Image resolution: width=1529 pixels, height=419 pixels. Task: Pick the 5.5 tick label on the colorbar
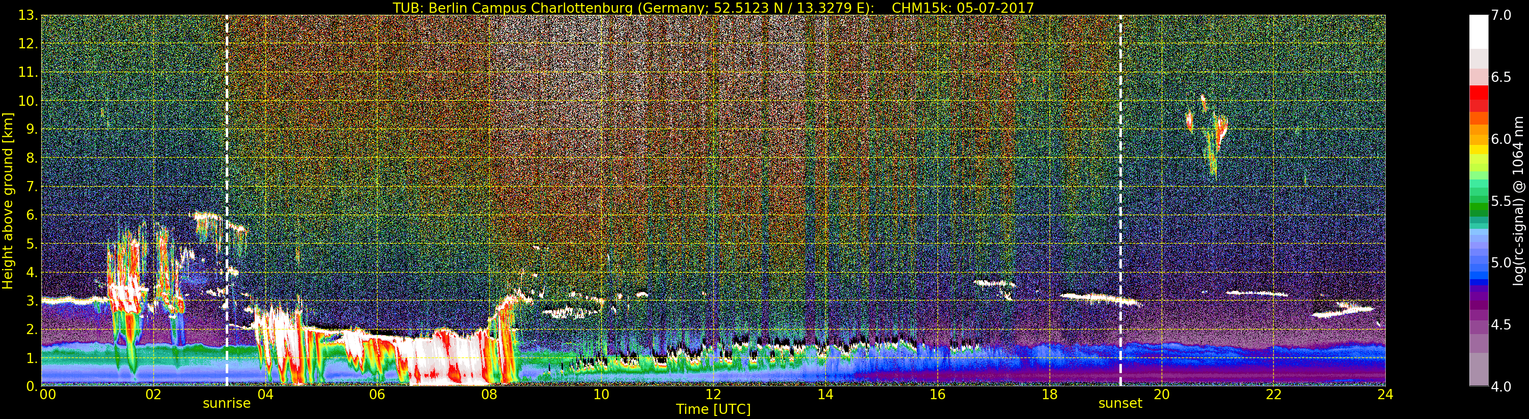(1501, 201)
